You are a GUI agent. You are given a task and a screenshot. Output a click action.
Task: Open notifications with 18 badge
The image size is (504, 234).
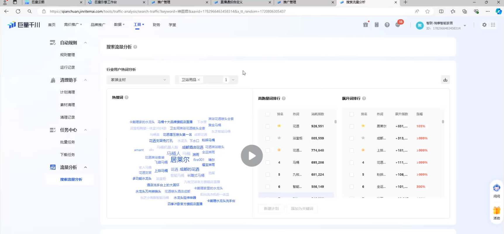[398, 25]
